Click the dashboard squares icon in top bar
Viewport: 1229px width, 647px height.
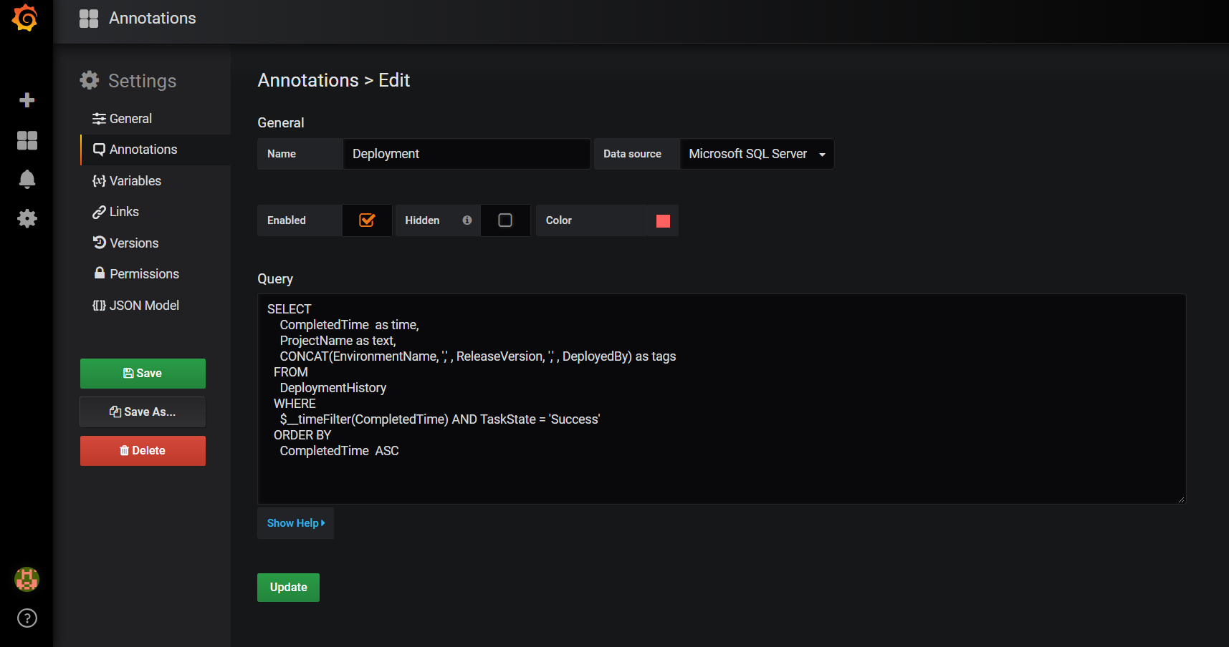click(88, 18)
